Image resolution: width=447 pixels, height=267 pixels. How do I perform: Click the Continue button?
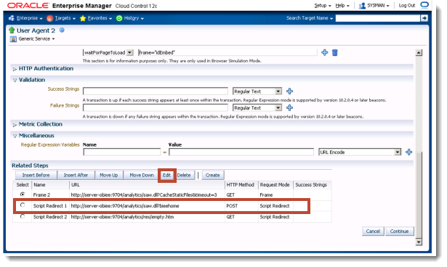point(399,231)
